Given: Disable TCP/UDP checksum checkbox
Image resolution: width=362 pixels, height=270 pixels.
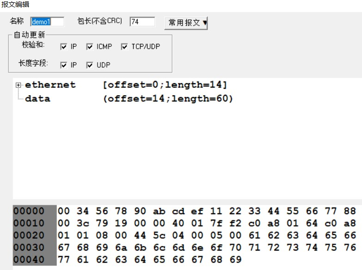Looking at the screenshot, I should [124, 47].
